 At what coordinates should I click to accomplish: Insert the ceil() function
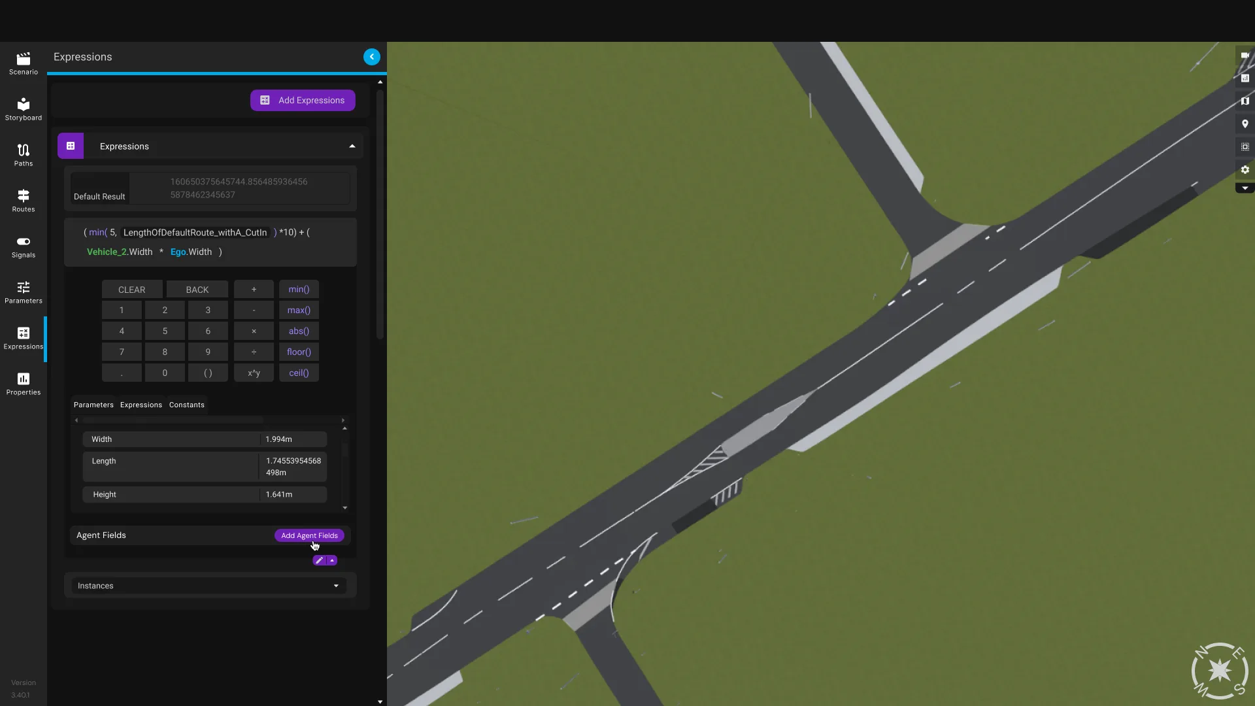(299, 373)
